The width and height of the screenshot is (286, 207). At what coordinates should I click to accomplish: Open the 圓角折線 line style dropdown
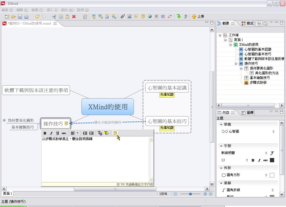273,190
